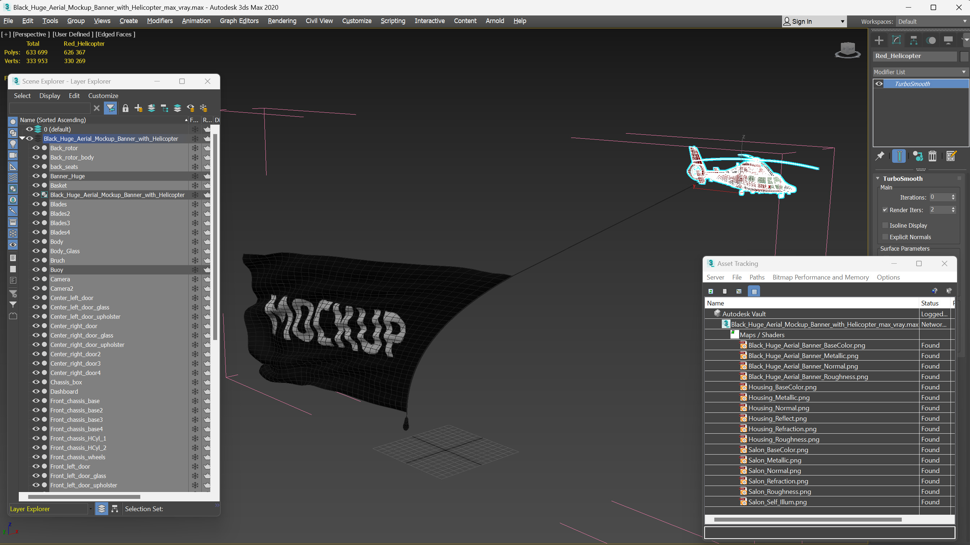Open the Modifiers dropdown menu
This screenshot has width=970, height=545.
pos(160,21)
